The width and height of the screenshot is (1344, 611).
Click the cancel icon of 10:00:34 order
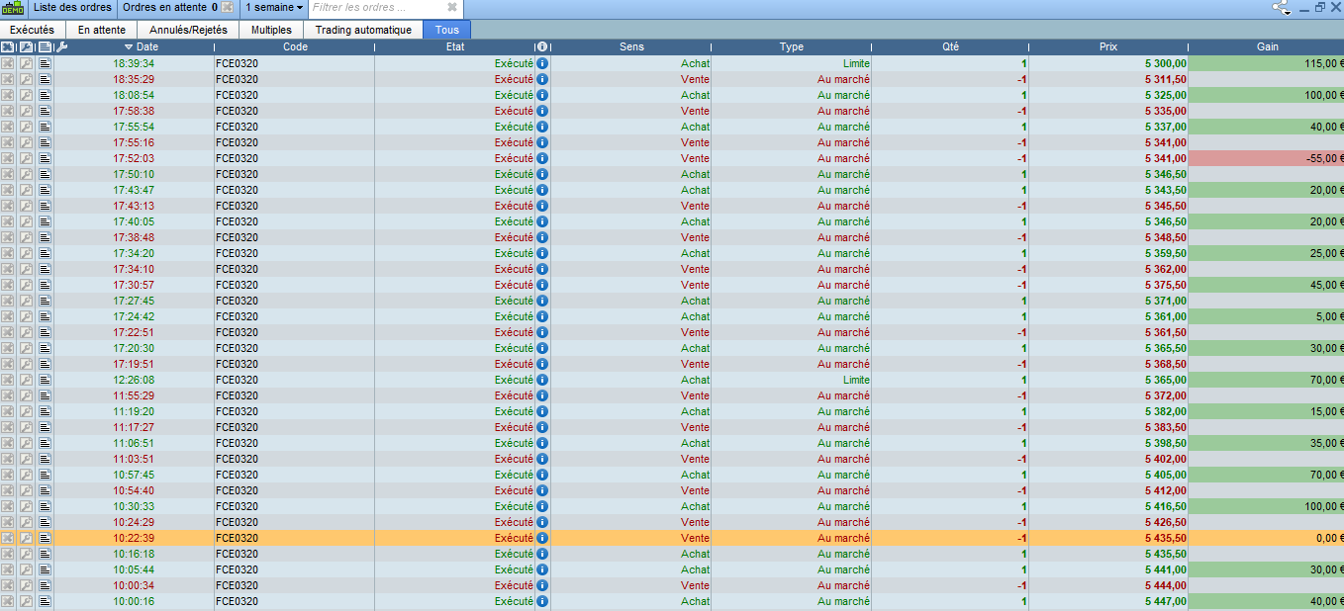coord(9,585)
